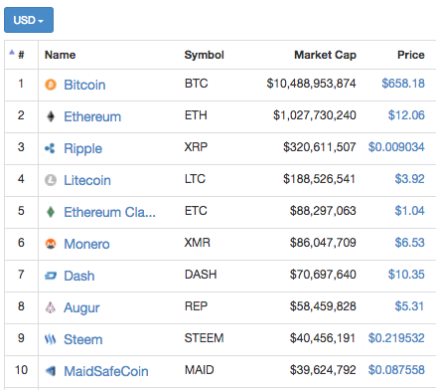The height and width of the screenshot is (390, 436).
Task: Click the Ripple logo icon
Action: click(x=50, y=148)
